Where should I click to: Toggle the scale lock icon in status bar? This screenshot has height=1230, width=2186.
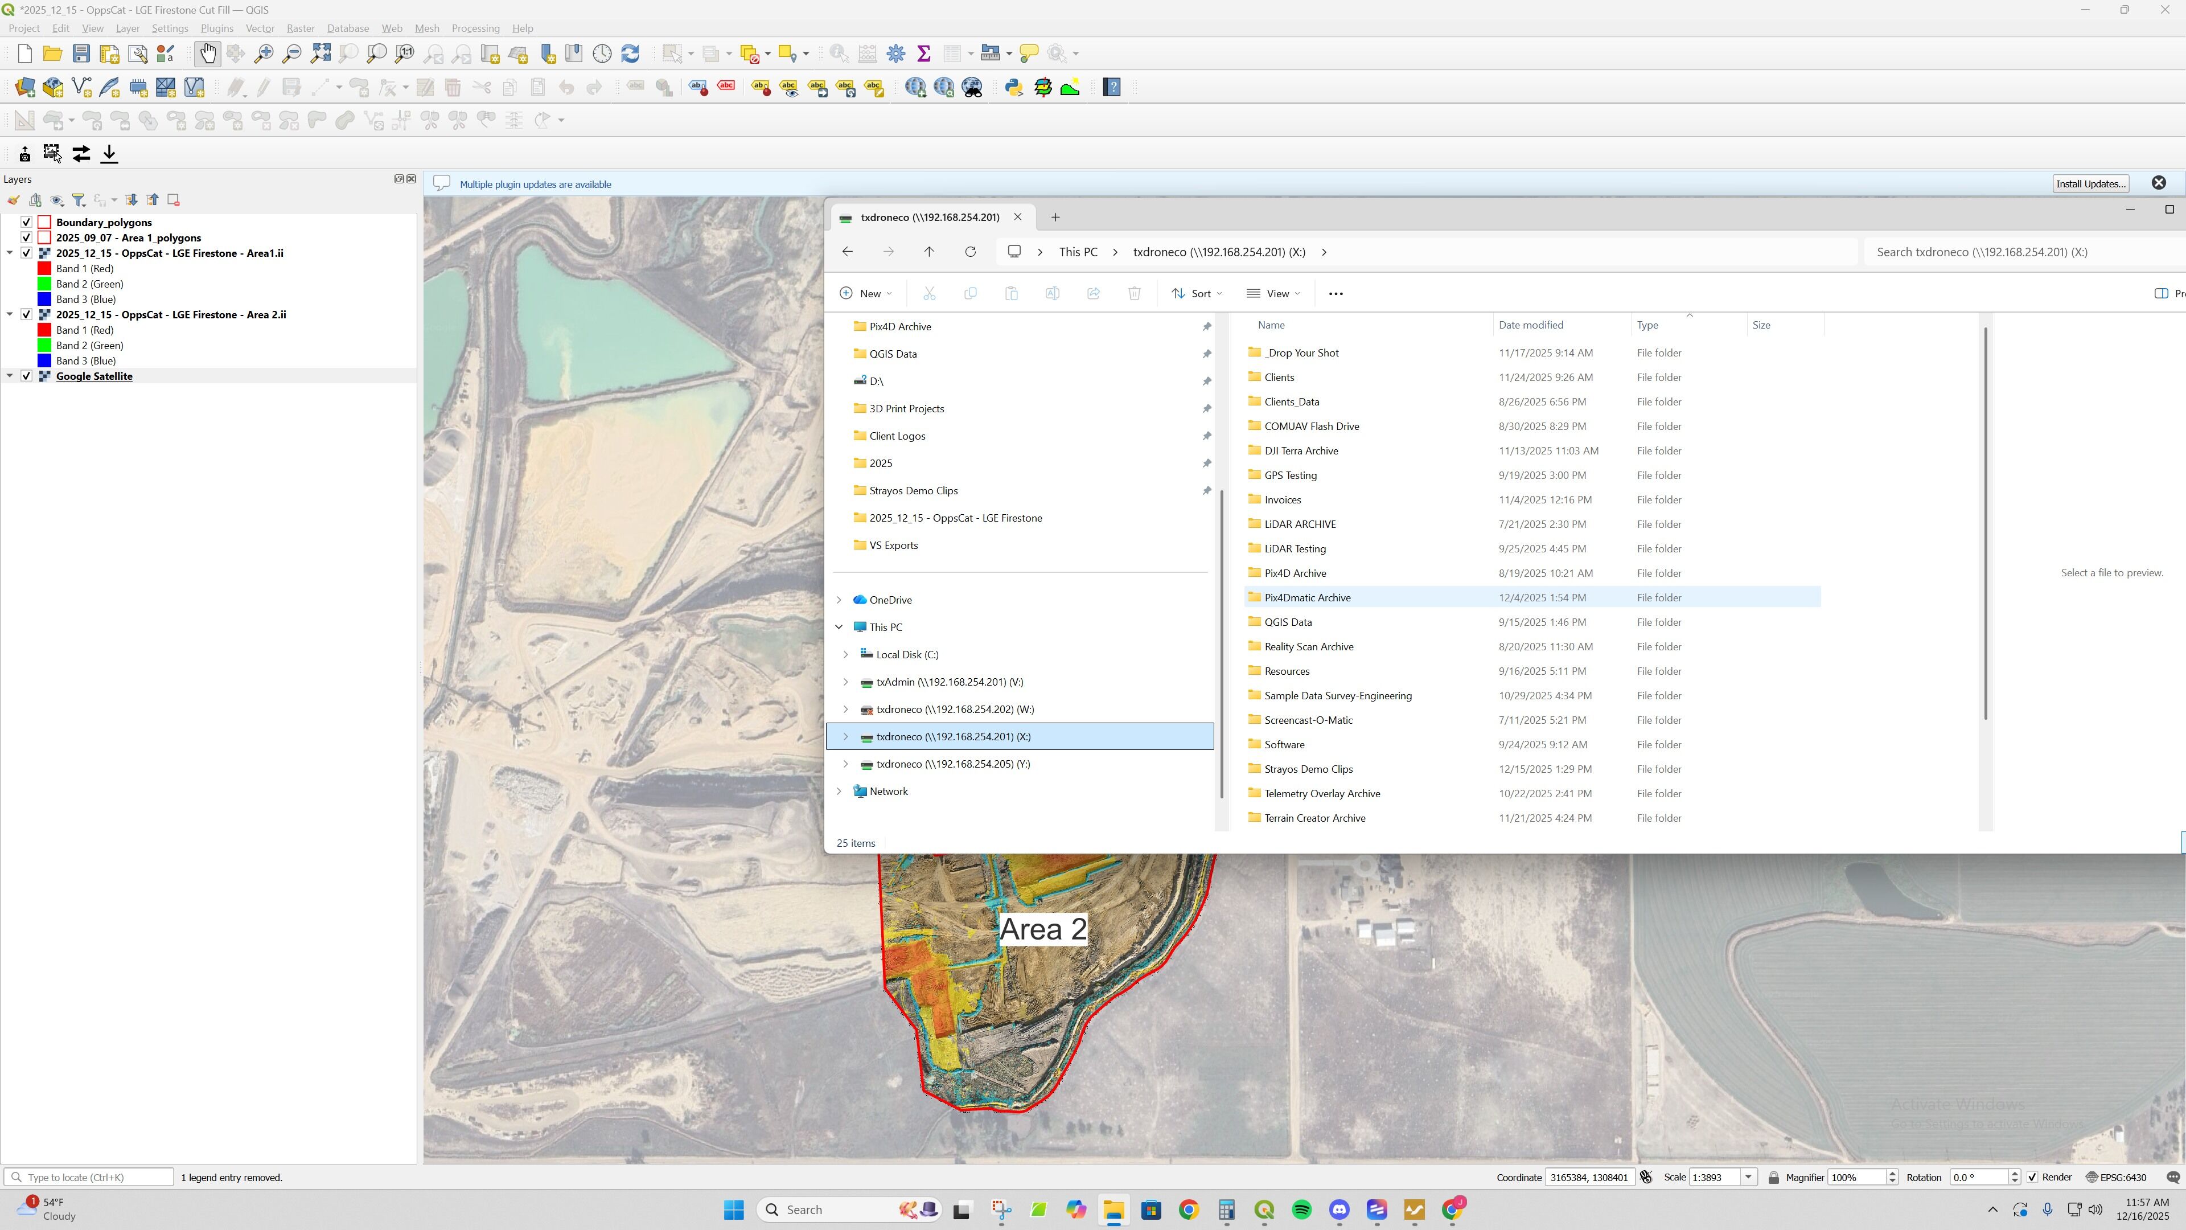pos(1774,1178)
